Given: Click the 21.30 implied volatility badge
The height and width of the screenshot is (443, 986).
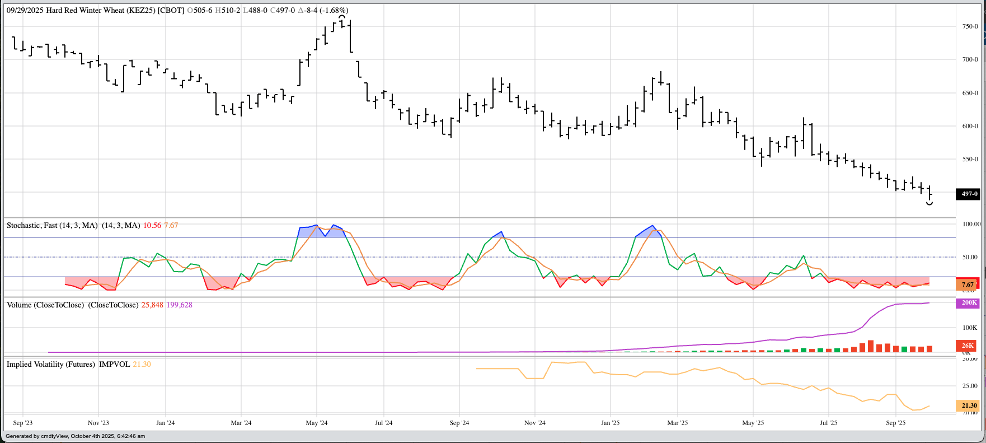Looking at the screenshot, I should pos(969,405).
